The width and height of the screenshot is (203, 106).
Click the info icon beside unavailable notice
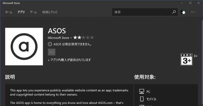point(50,44)
